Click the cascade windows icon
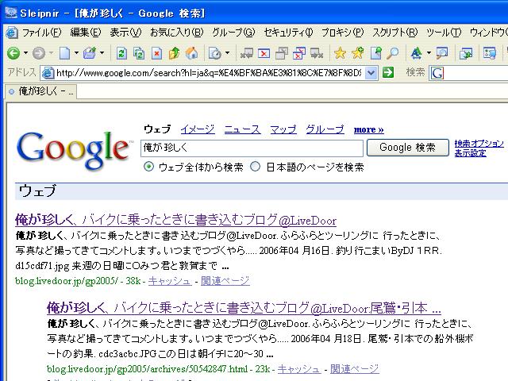508x381 pixels. pyautogui.click(x=282, y=53)
